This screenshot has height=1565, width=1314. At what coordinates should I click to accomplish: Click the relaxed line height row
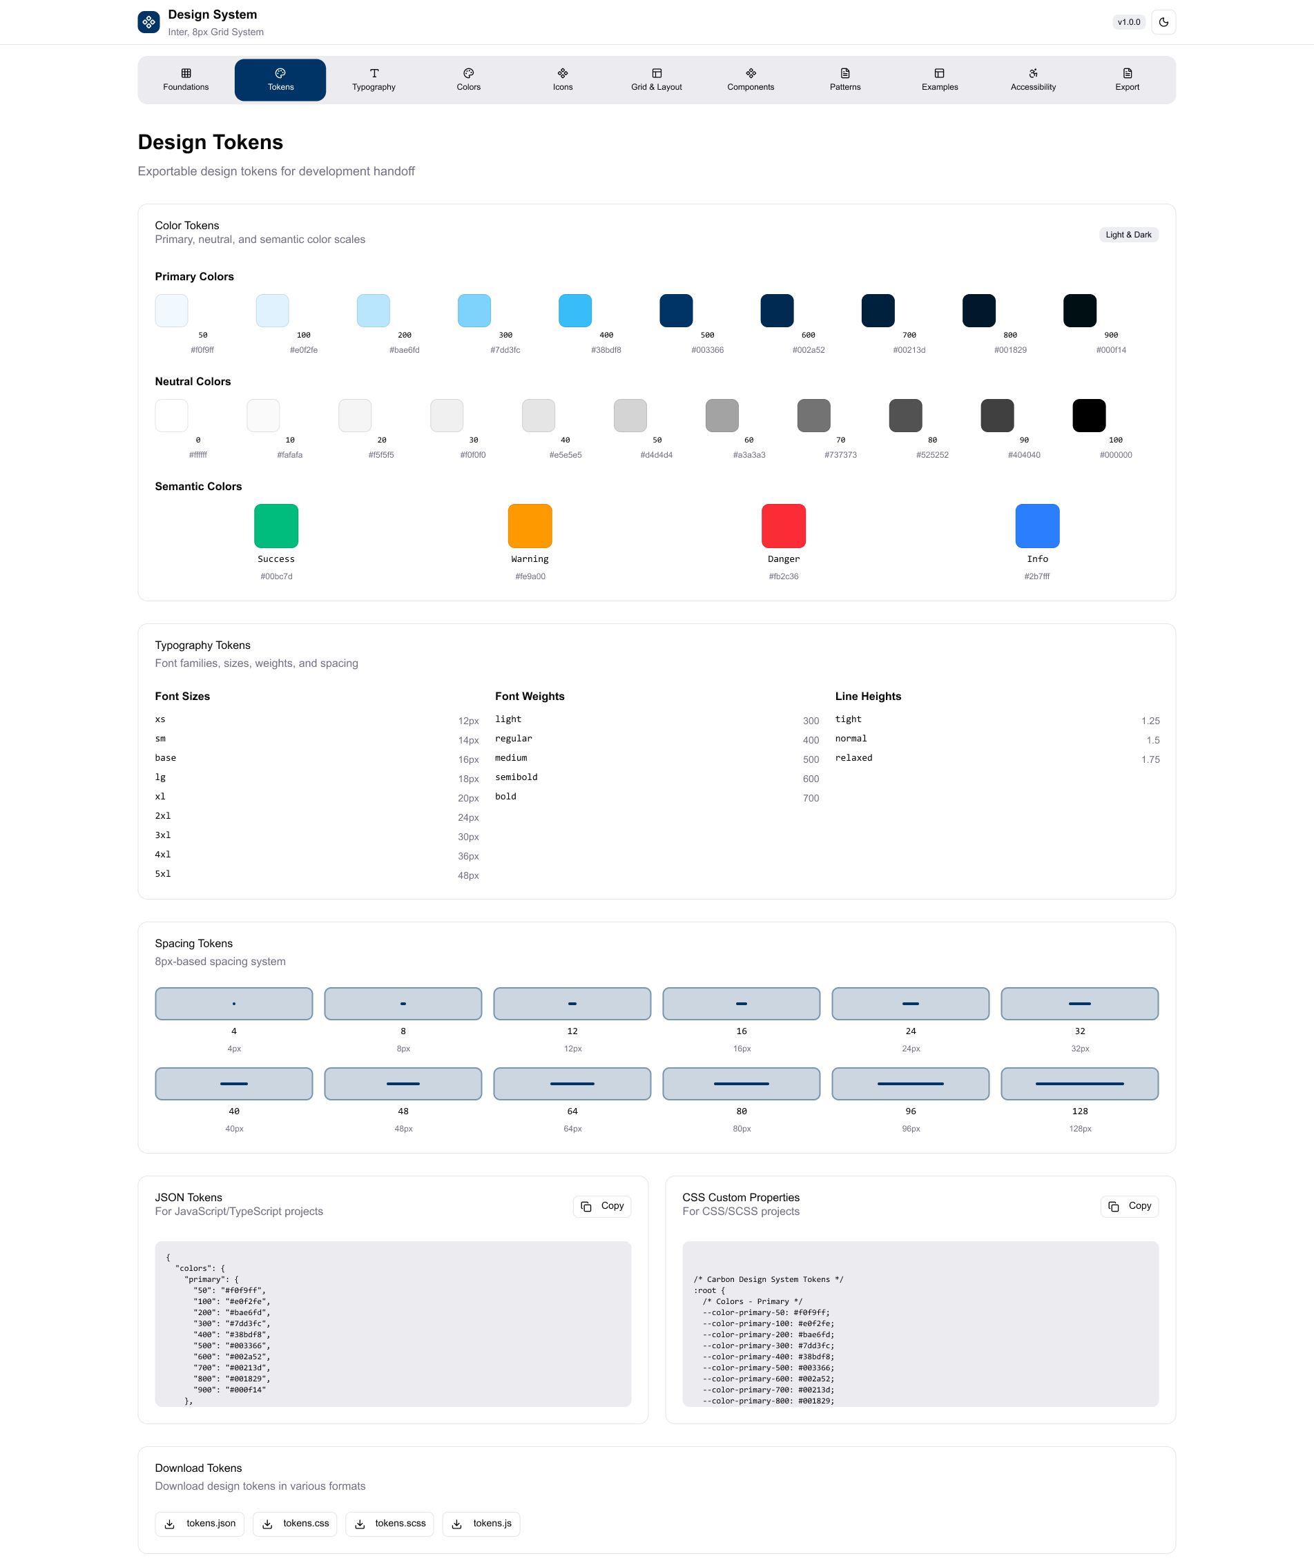tap(997, 759)
